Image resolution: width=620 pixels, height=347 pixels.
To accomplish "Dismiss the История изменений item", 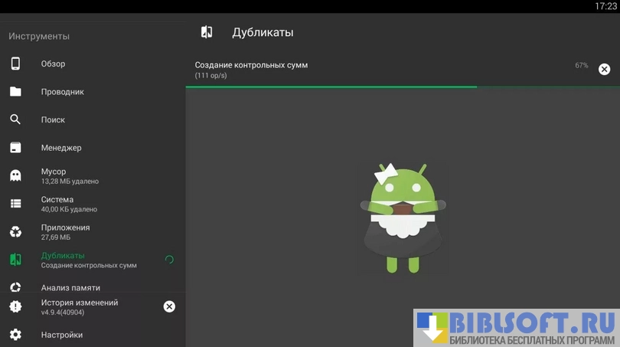I will (x=169, y=306).
